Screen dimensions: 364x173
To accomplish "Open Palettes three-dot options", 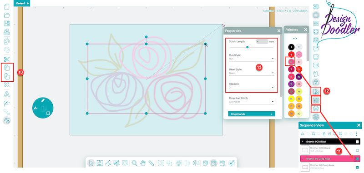I will [295, 38].
